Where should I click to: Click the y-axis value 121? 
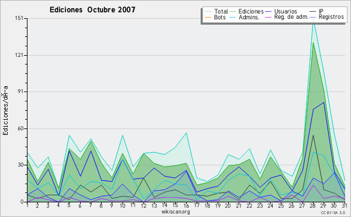tap(19, 55)
